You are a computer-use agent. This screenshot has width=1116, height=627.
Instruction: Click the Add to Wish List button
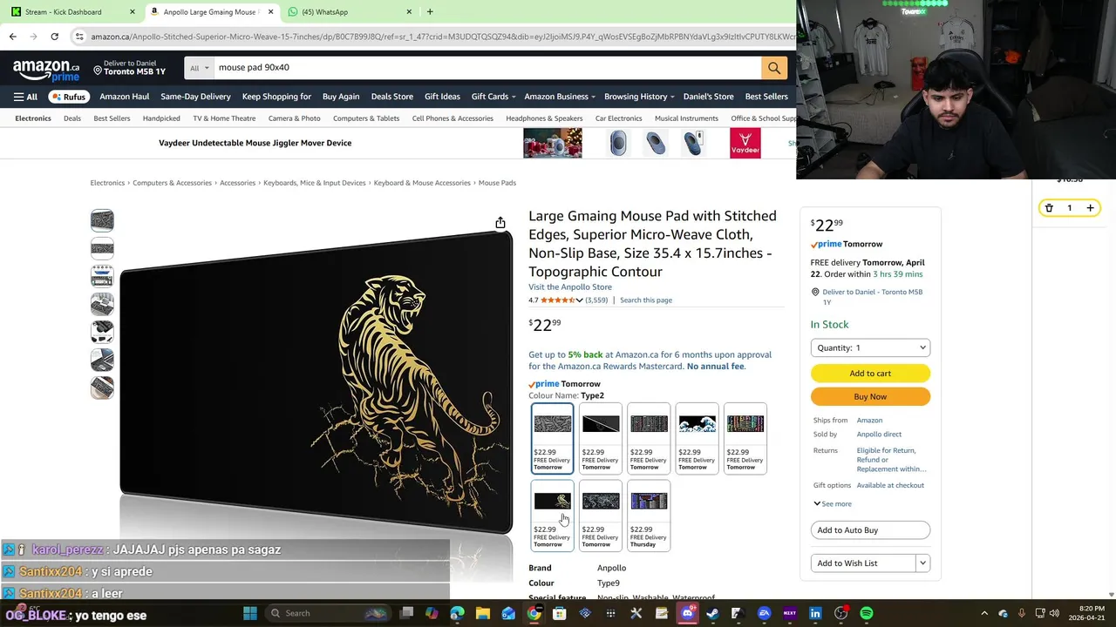click(x=863, y=563)
